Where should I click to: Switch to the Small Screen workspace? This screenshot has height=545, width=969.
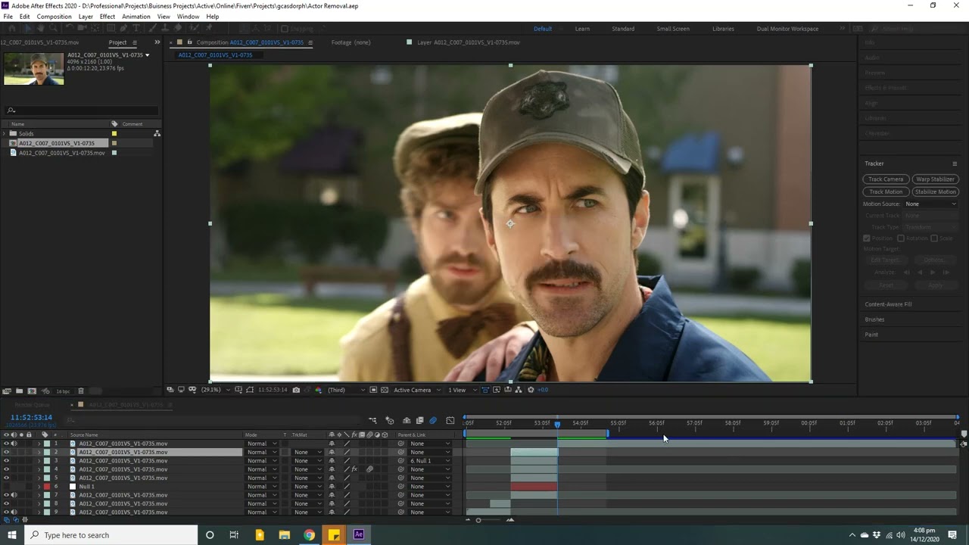(673, 29)
